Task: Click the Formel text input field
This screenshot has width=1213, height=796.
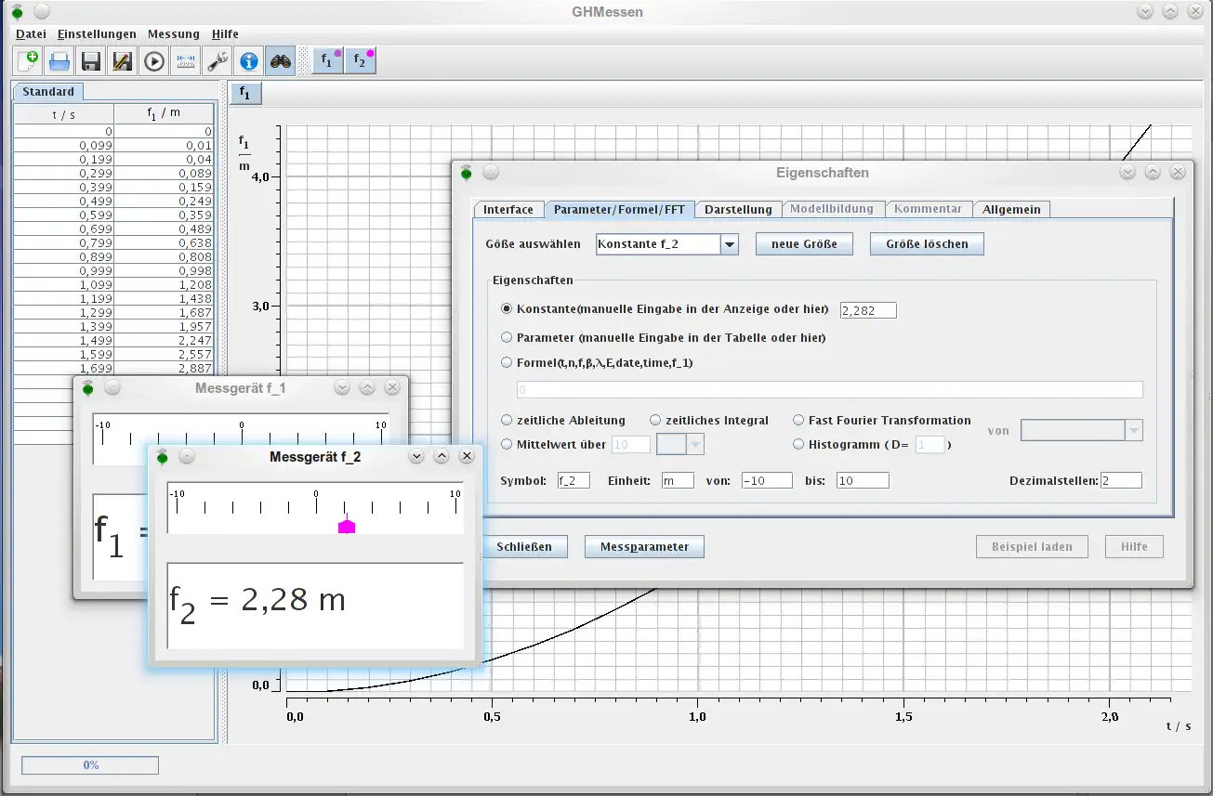Action: point(830,389)
